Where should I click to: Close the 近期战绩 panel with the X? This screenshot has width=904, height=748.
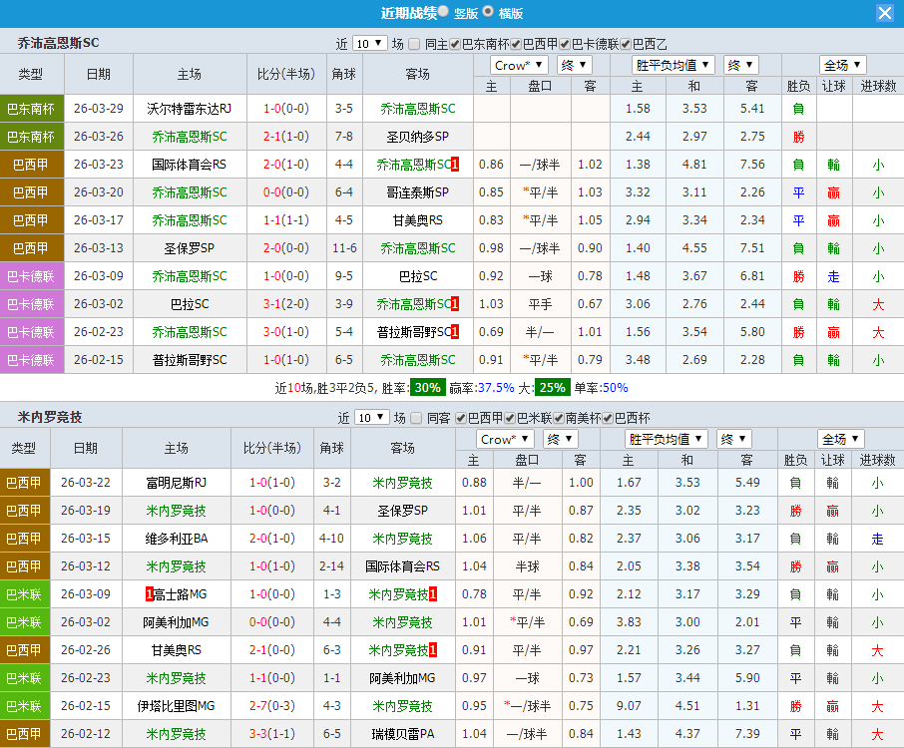point(886,13)
